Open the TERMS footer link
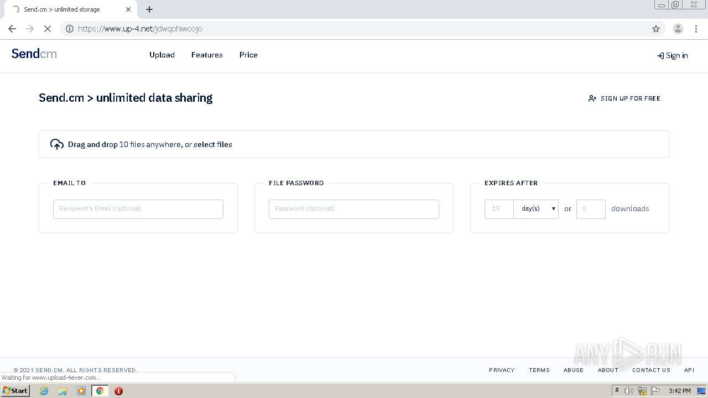This screenshot has width=708, height=398. point(539,370)
